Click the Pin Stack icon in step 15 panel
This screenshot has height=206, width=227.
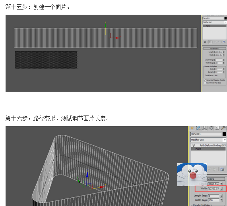click(x=205, y=42)
